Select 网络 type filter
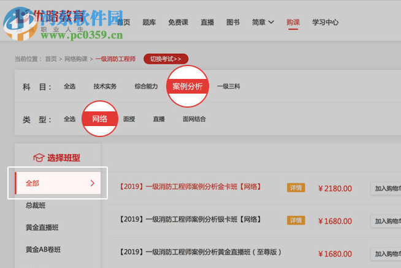 click(100, 119)
